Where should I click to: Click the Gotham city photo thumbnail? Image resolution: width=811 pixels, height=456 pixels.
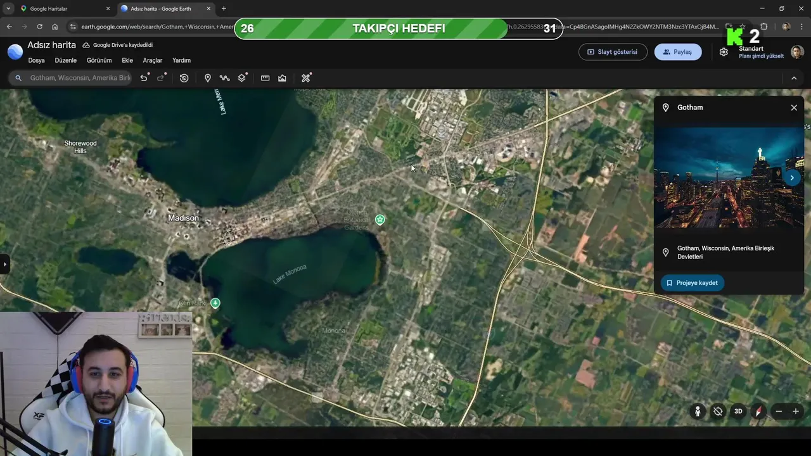tap(729, 178)
